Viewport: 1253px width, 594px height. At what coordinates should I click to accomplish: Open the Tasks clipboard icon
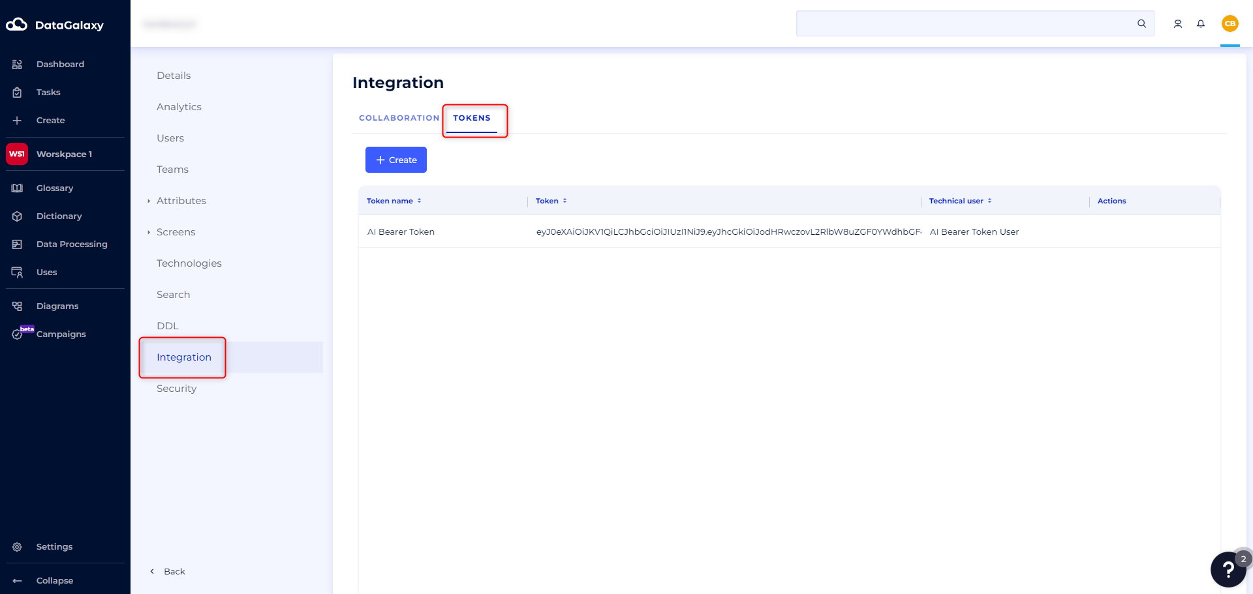point(17,92)
